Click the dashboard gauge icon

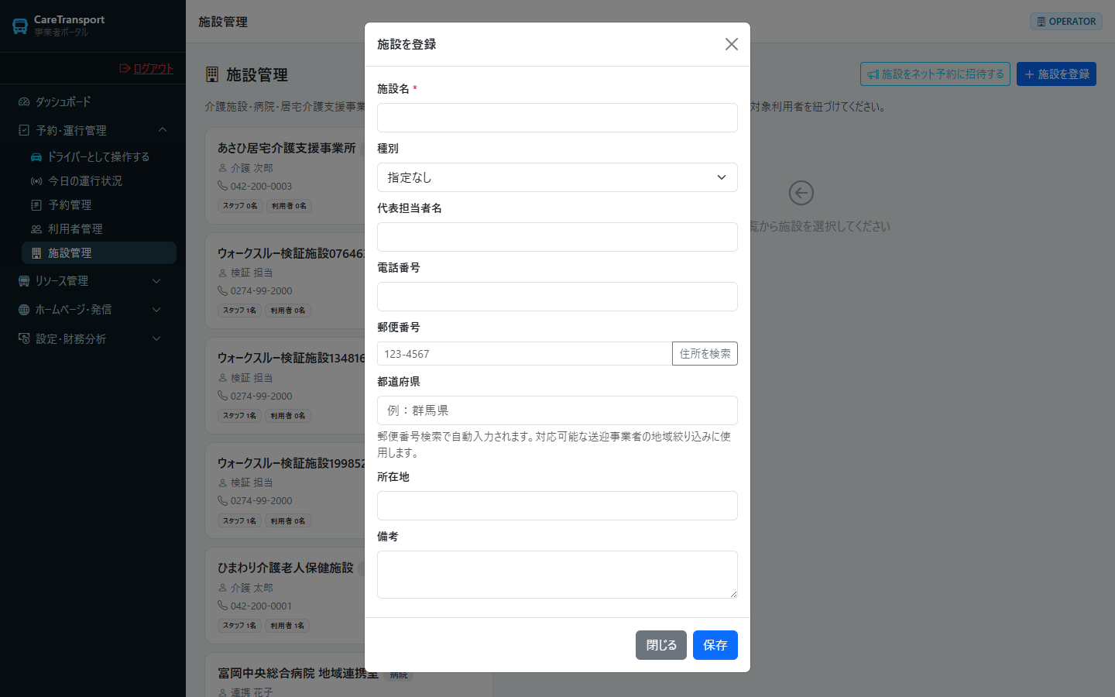click(x=24, y=101)
